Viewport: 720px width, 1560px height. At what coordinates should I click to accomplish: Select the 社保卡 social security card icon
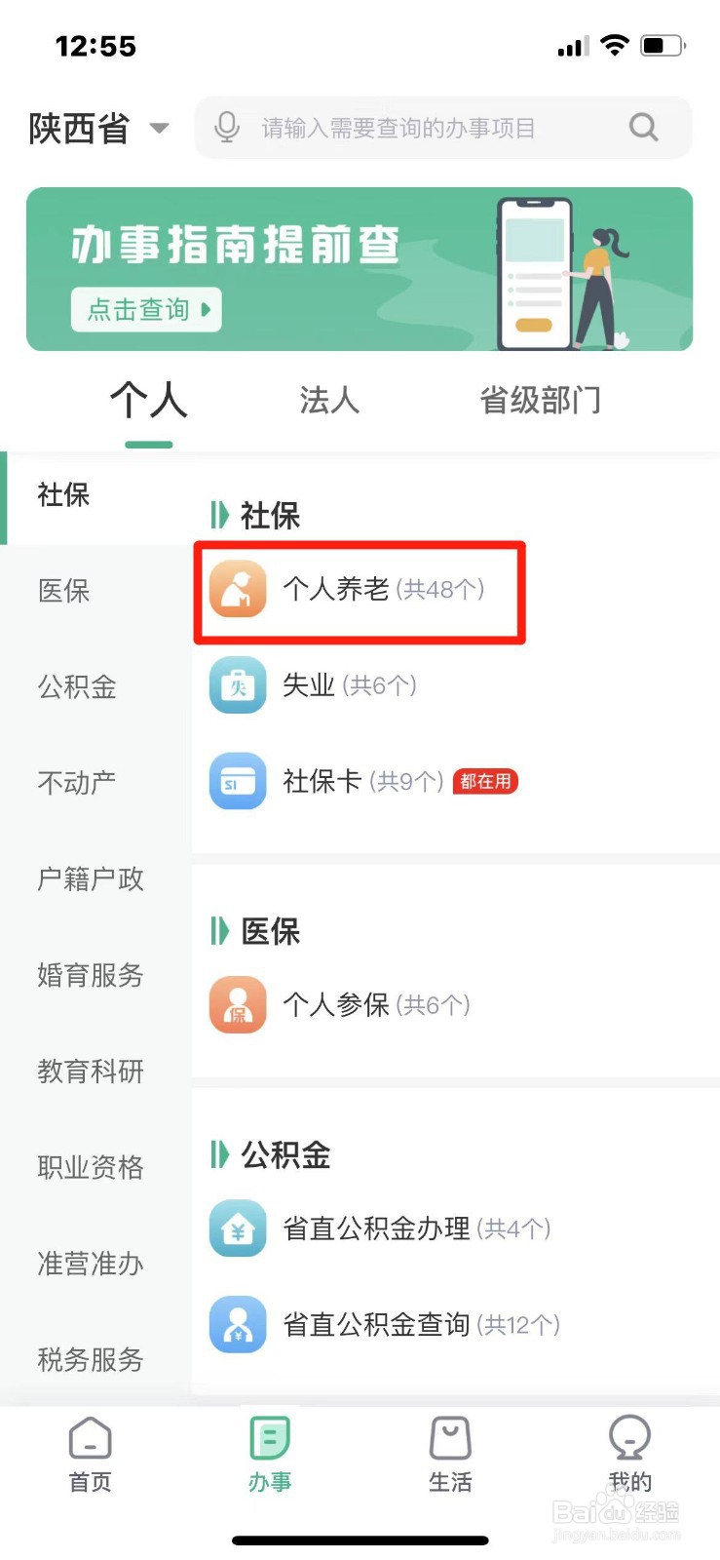(x=237, y=781)
